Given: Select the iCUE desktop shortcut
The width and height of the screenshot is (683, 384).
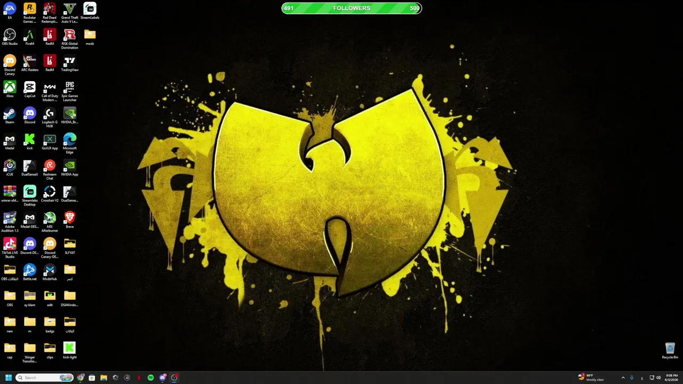Looking at the screenshot, I should pos(10,168).
